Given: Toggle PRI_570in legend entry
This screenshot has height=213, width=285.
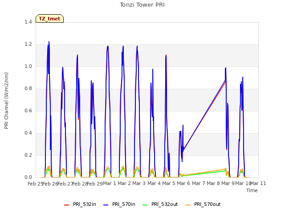Looking at the screenshot, I should [119, 204].
